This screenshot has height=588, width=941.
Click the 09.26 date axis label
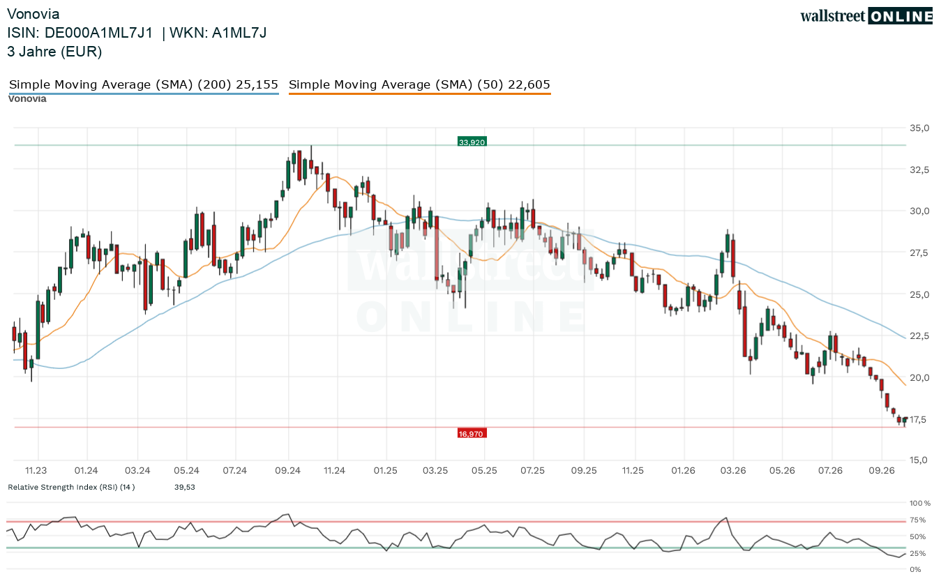click(x=881, y=470)
